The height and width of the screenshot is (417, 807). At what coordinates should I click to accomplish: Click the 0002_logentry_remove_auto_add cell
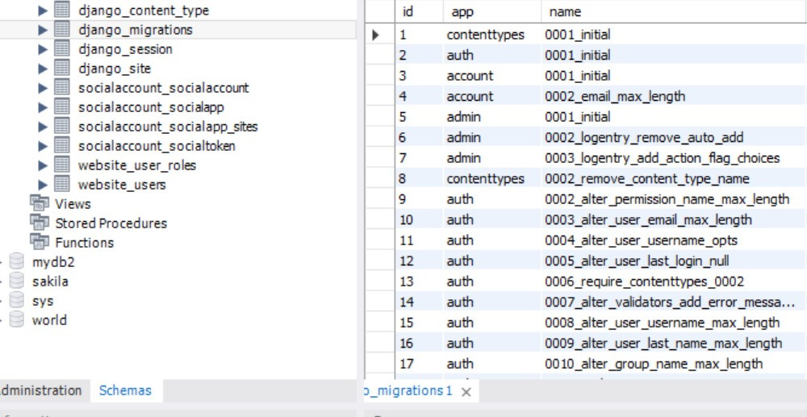pyautogui.click(x=674, y=137)
